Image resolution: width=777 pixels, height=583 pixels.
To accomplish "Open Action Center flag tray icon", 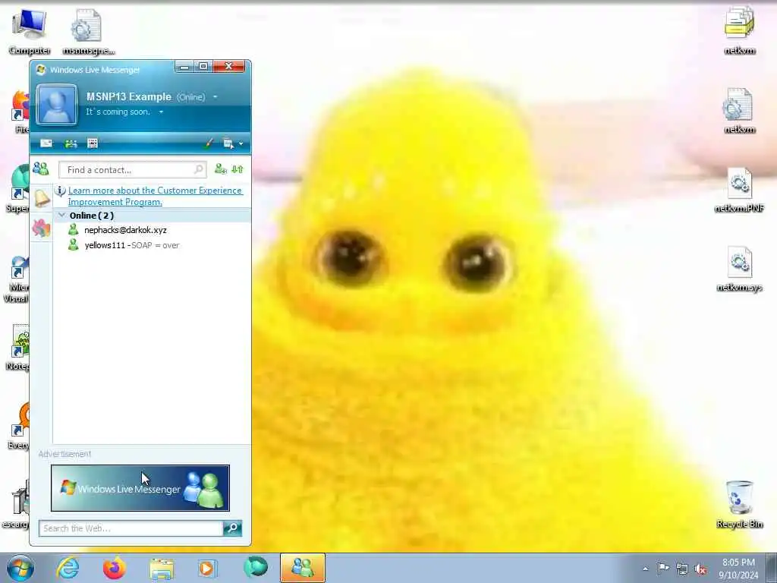I will pyautogui.click(x=663, y=568).
